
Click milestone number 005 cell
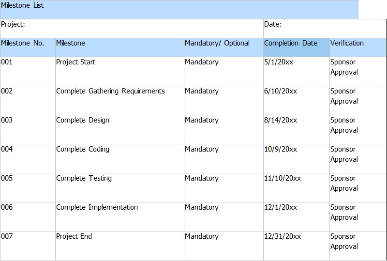click(28, 187)
